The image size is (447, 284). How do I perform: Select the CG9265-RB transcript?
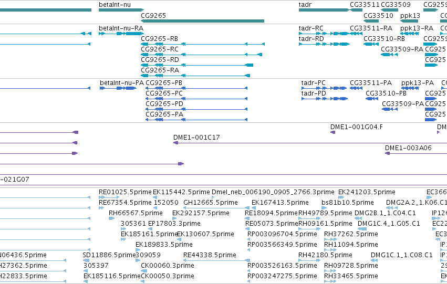(x=203, y=44)
